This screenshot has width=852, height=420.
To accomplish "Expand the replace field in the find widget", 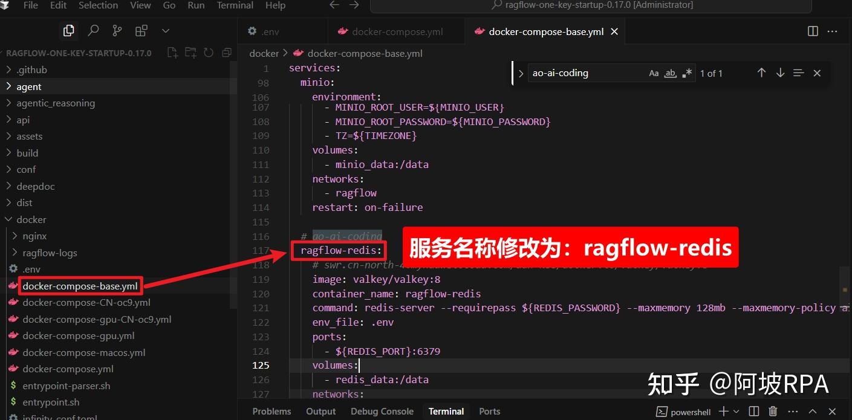I will [x=521, y=73].
